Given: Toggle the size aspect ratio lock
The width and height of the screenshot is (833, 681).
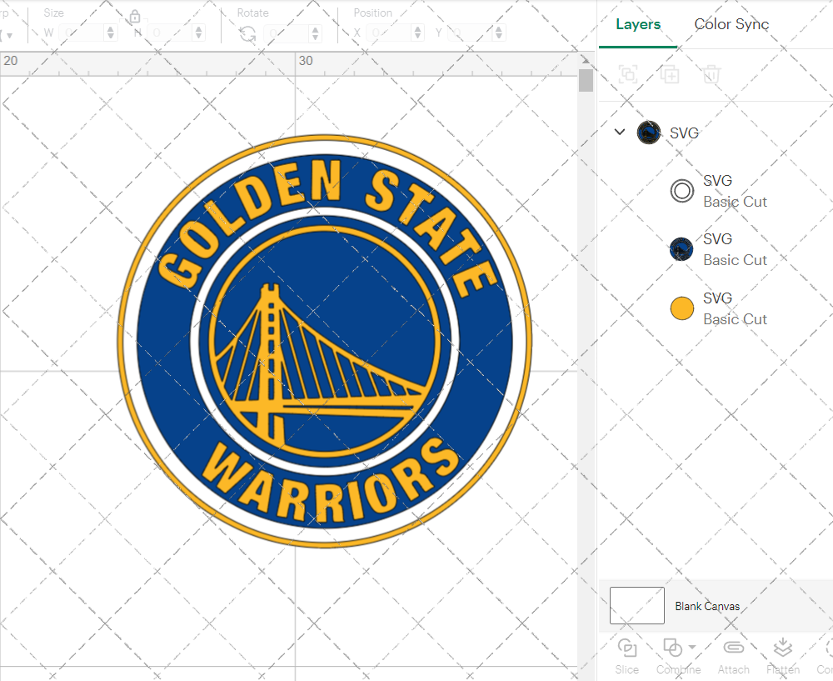Looking at the screenshot, I should [x=135, y=17].
